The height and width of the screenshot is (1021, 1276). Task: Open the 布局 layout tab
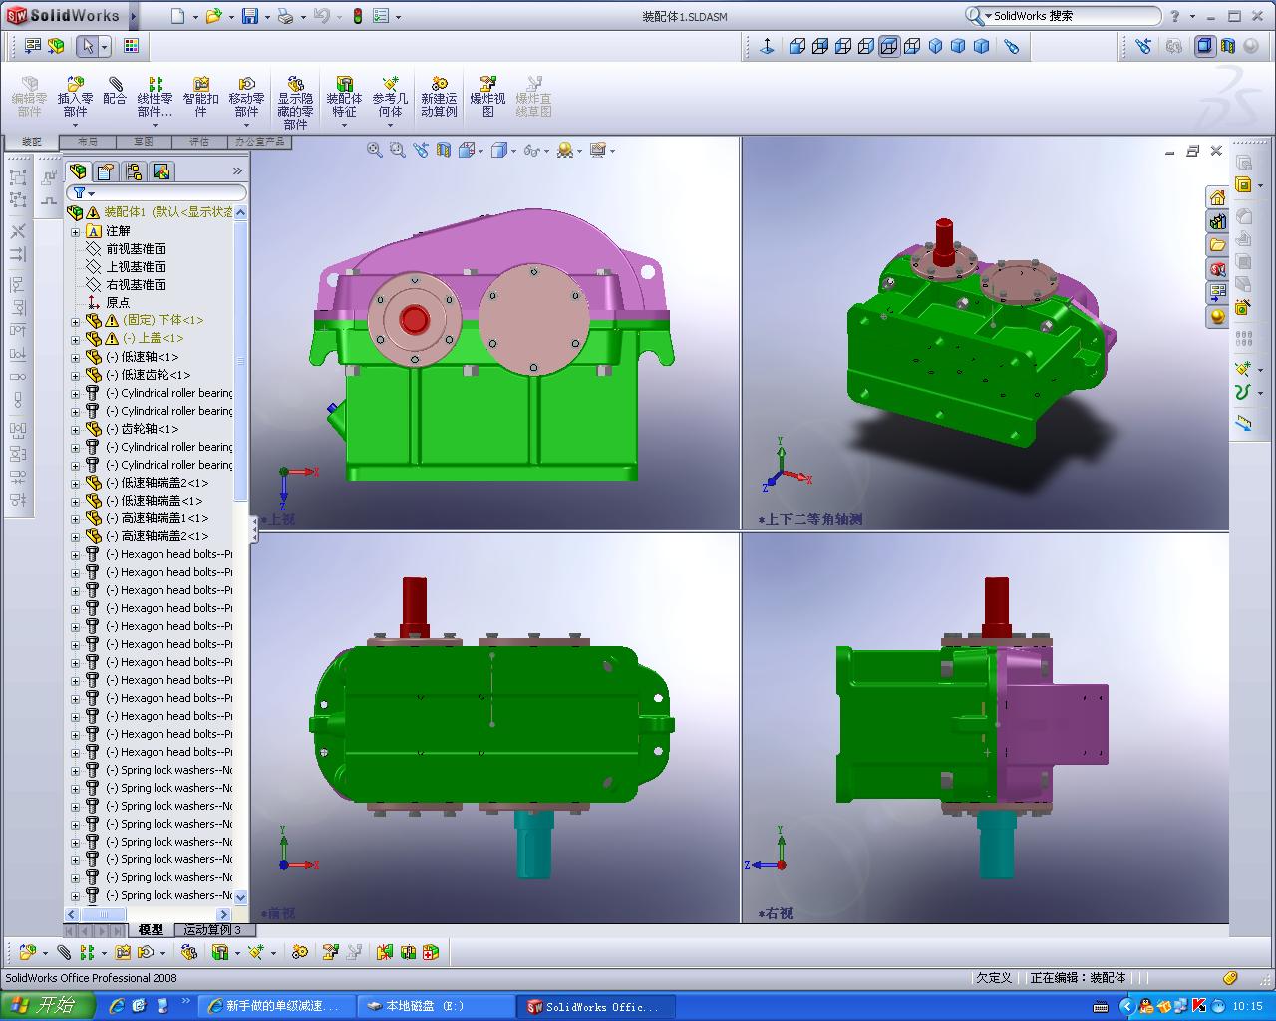pyautogui.click(x=88, y=142)
